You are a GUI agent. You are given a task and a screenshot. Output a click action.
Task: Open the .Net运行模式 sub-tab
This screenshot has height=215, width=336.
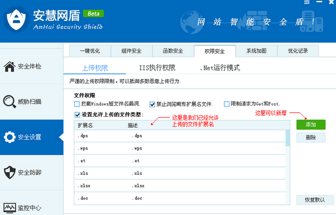[220, 68]
